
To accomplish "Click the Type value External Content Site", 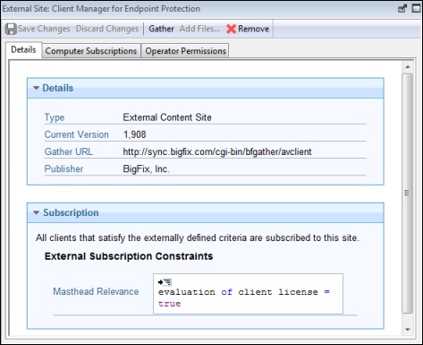I will click(167, 117).
